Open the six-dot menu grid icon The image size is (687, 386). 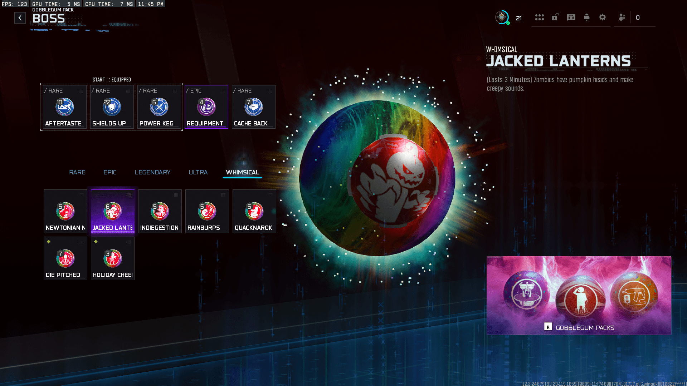coord(539,17)
